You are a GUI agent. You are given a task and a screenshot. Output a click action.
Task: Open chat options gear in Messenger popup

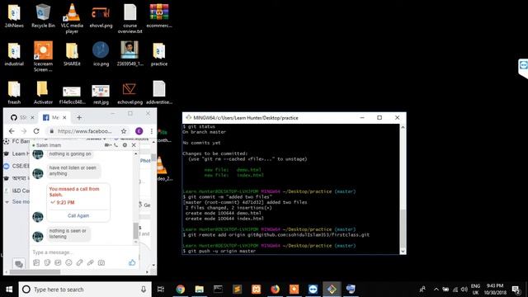pyautogui.click(x=125, y=145)
